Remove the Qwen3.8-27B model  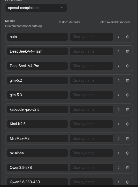click(127, 168)
